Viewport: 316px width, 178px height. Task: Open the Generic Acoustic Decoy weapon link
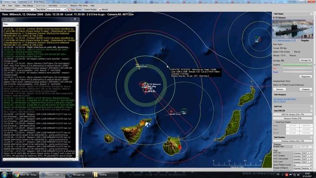[285, 99]
